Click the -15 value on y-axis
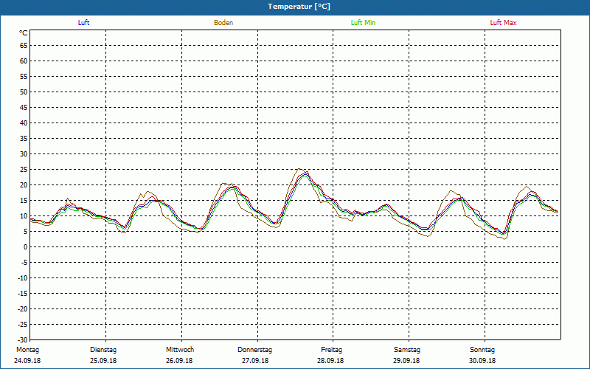This screenshot has width=590, height=369. (x=23, y=293)
